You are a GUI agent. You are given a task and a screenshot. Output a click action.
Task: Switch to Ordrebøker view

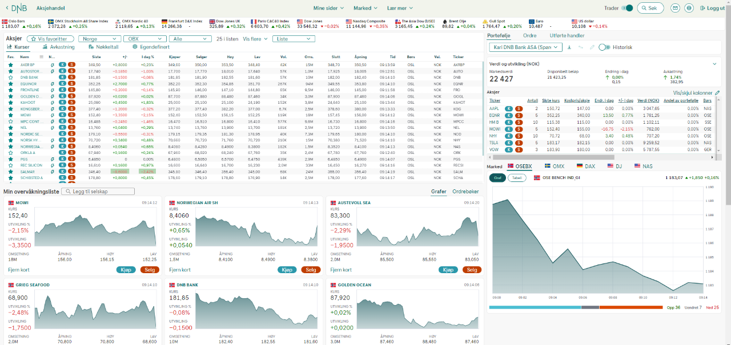pos(465,192)
